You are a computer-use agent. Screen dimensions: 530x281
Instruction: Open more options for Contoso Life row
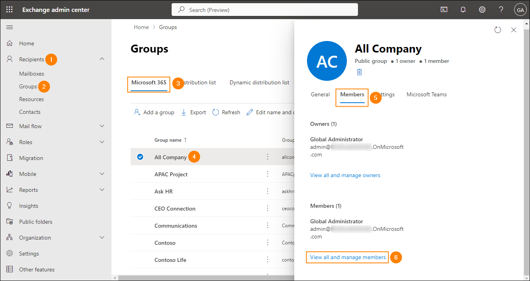tap(268, 260)
